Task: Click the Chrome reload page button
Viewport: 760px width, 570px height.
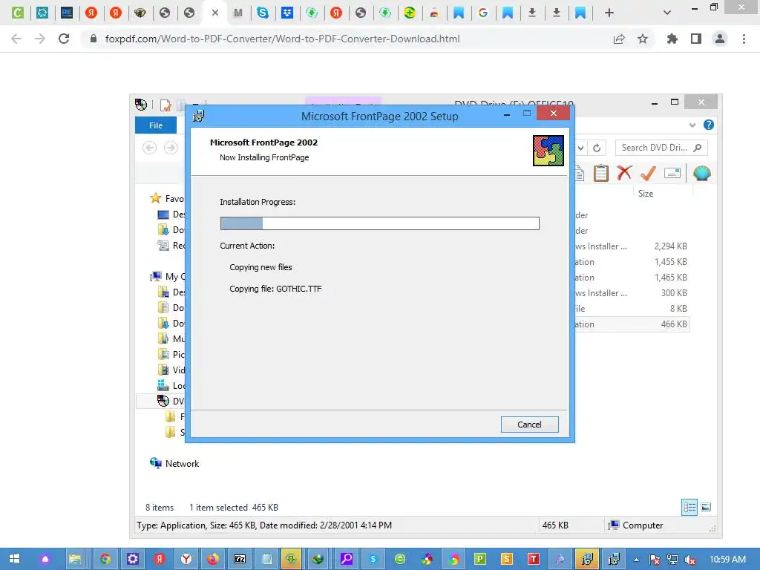Action: pos(64,39)
